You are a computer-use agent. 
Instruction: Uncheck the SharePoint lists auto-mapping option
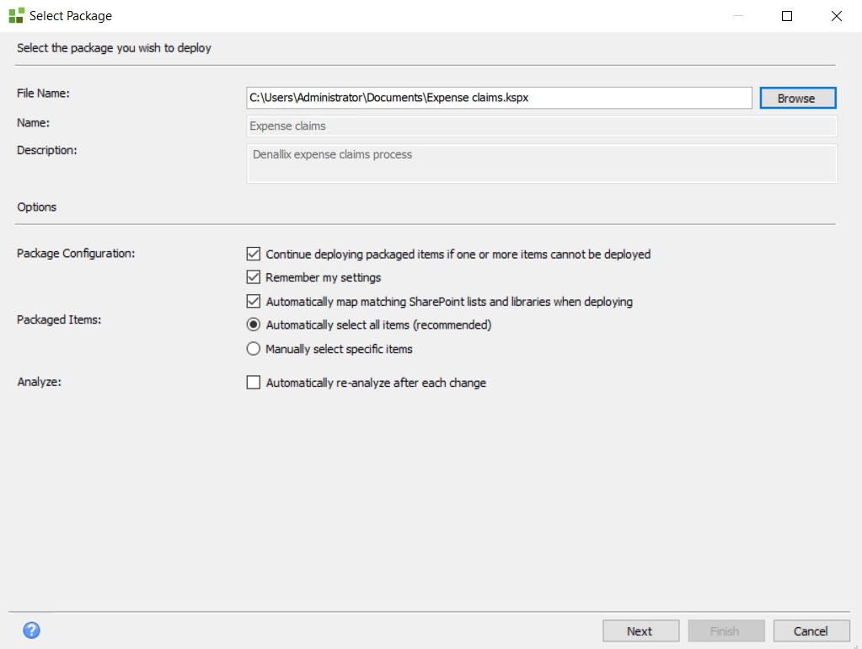click(254, 301)
